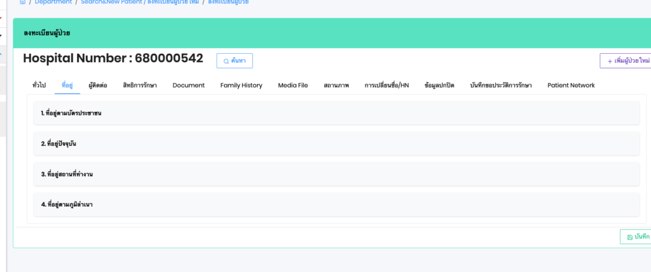The height and width of the screenshot is (272, 651).
Task: Click the home icon in the breadcrumb
Action: tap(24, 2)
